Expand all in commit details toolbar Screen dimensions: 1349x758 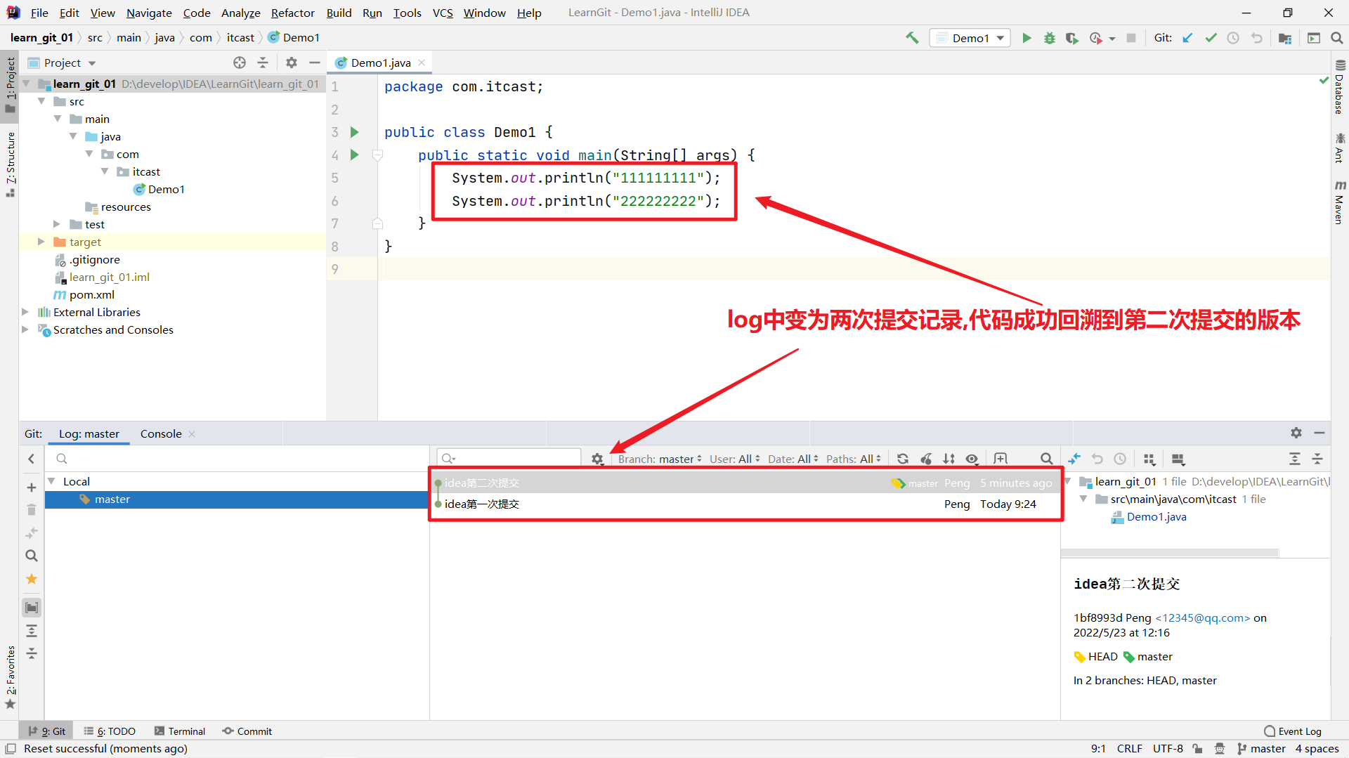pyautogui.click(x=1295, y=459)
